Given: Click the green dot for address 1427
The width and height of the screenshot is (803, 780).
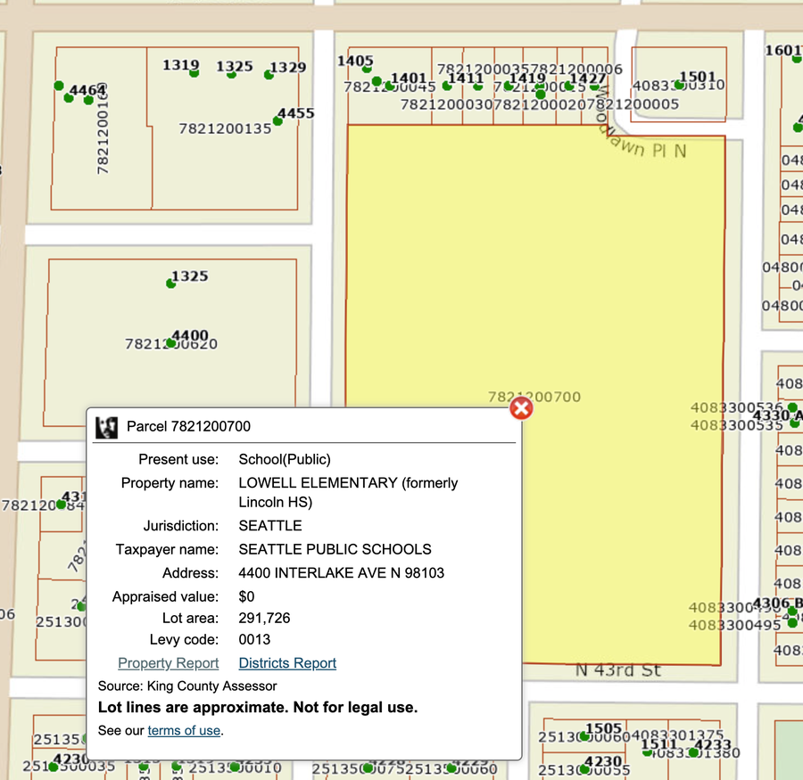Looking at the screenshot, I should (568, 86).
